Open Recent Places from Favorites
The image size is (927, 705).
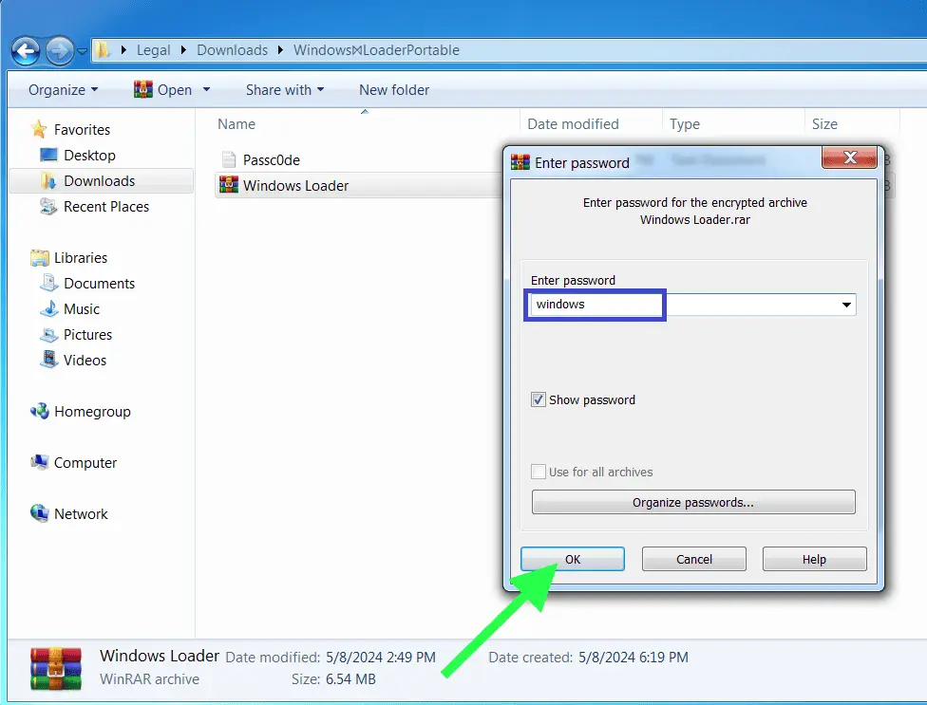pos(104,206)
